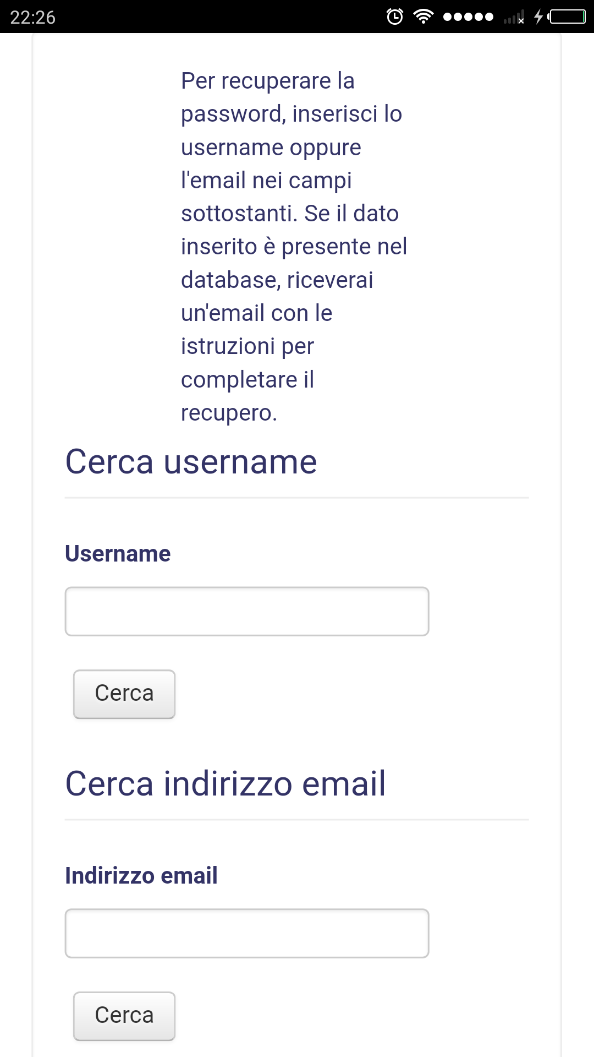Tap the battery level icon

click(567, 17)
